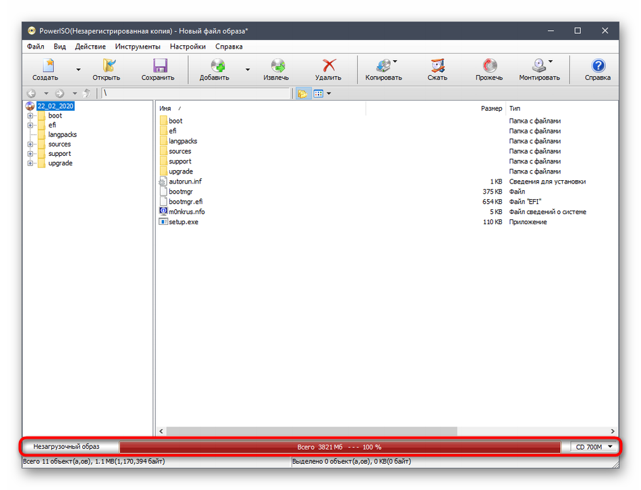The width and height of the screenshot is (641, 490).
Task: Open the view mode dropdown arrow
Action: [x=329, y=94]
